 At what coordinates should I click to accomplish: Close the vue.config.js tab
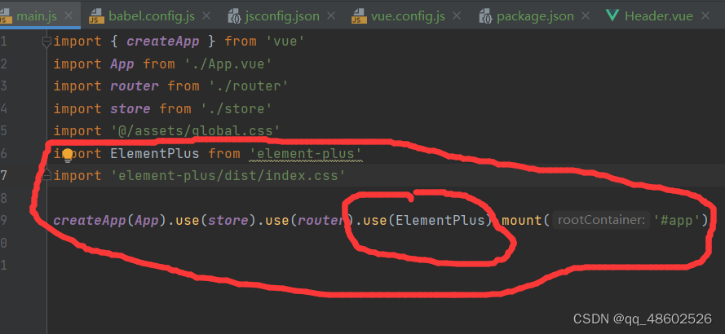pos(457,15)
